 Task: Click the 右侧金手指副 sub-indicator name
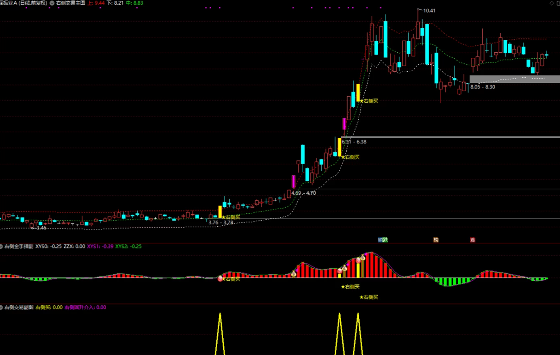click(x=19, y=246)
